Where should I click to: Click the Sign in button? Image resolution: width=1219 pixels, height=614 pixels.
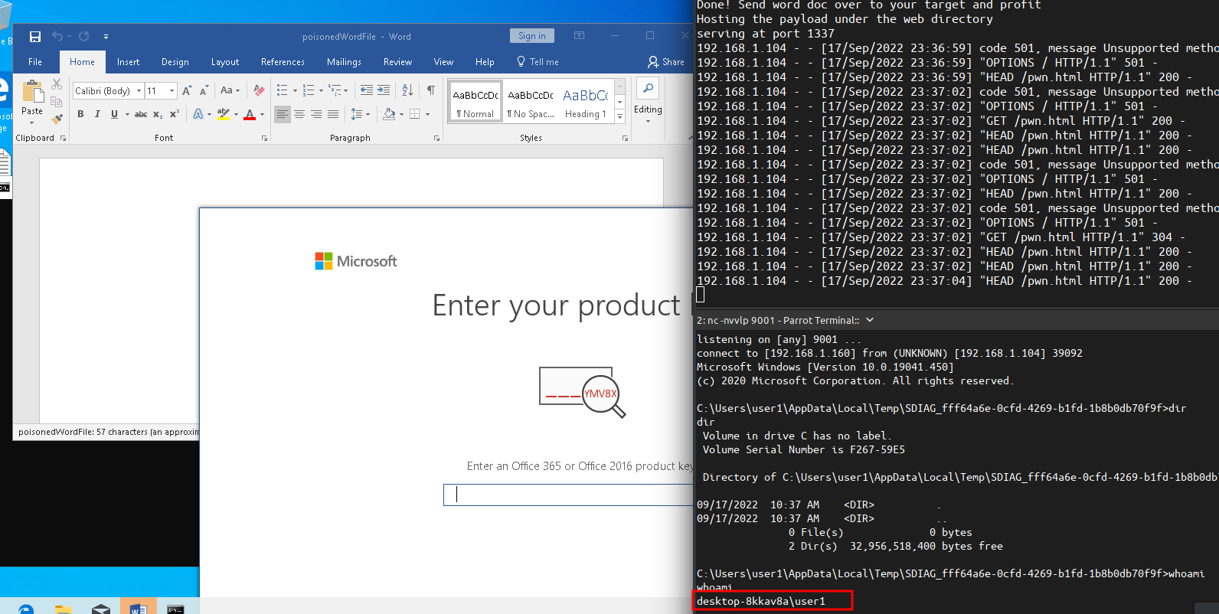(531, 36)
